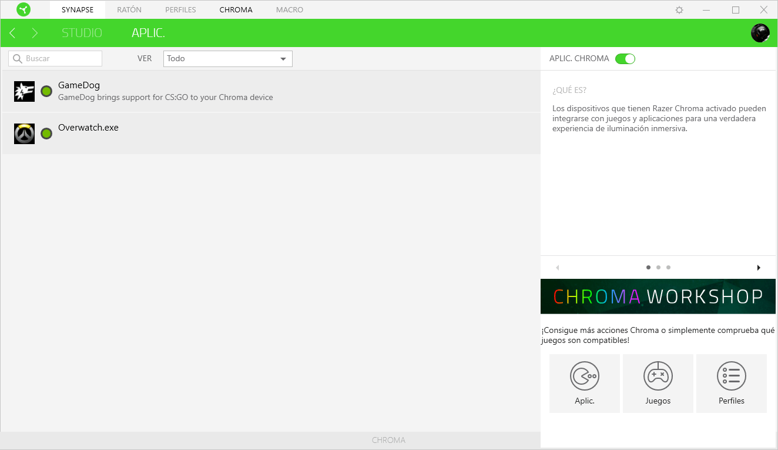Click the Razer Synapse logo icon
778x450 pixels.
click(24, 9)
